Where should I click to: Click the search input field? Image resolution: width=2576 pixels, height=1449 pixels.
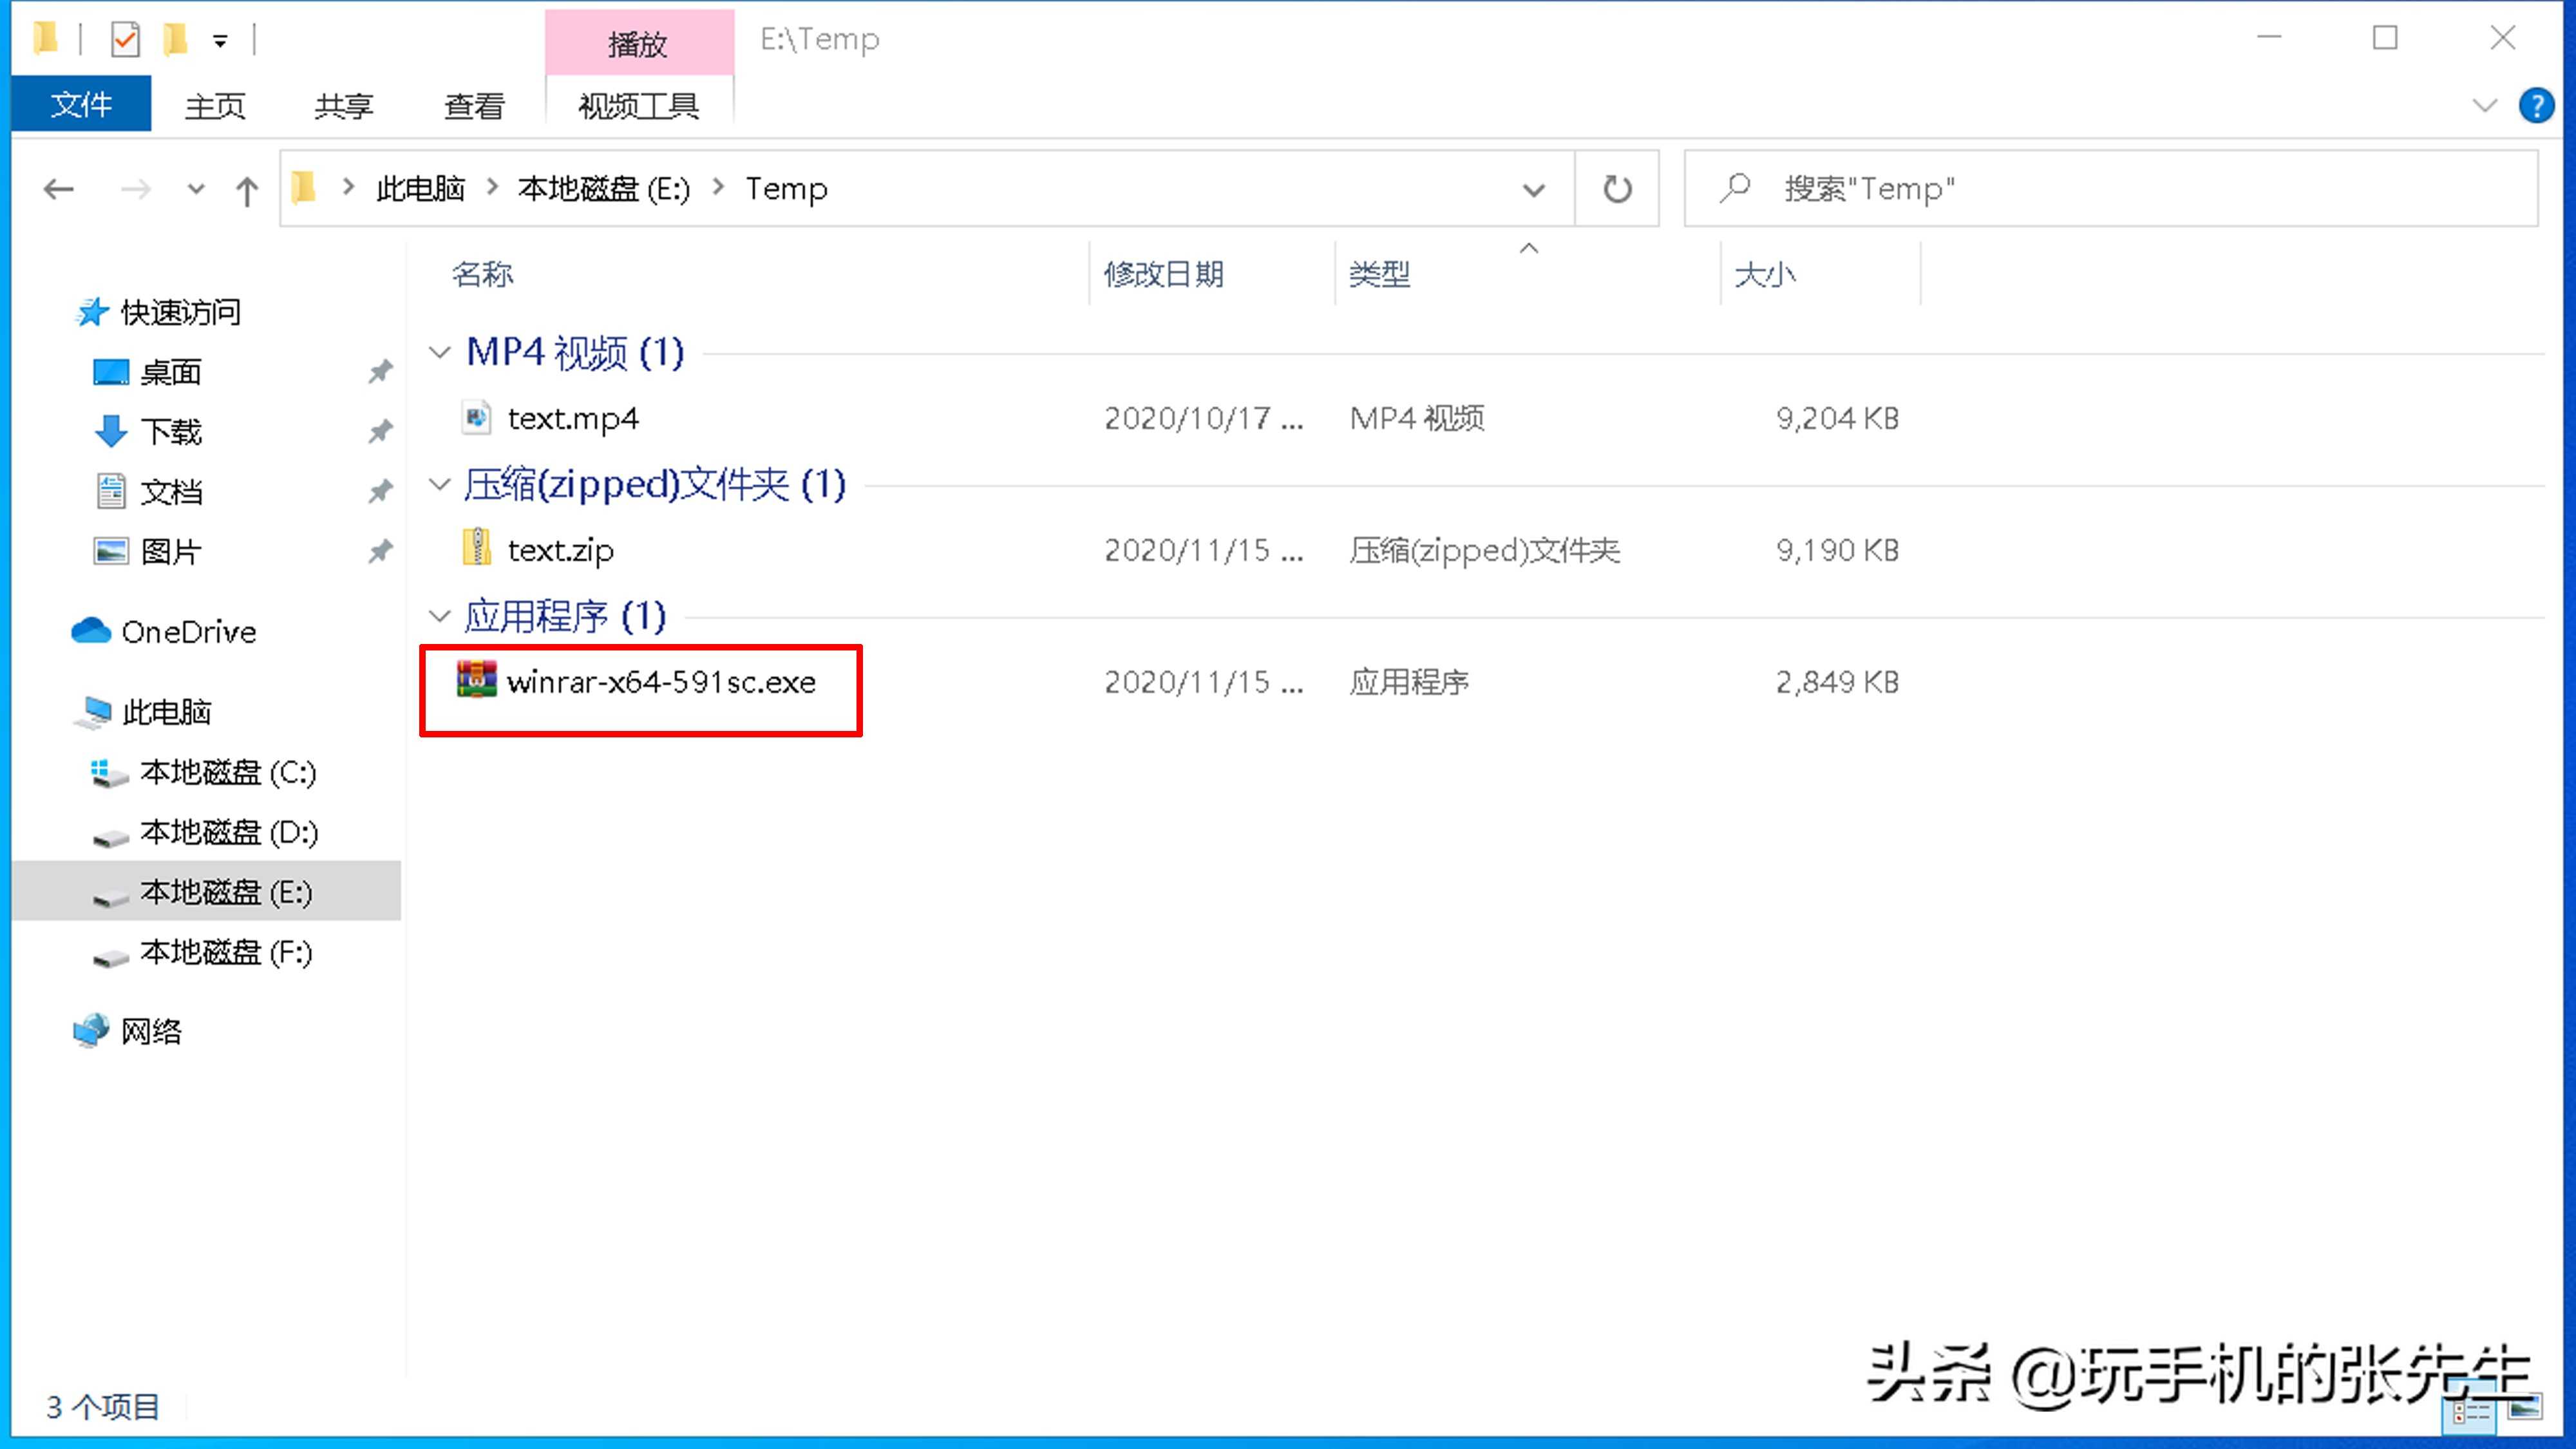[x=2110, y=187]
